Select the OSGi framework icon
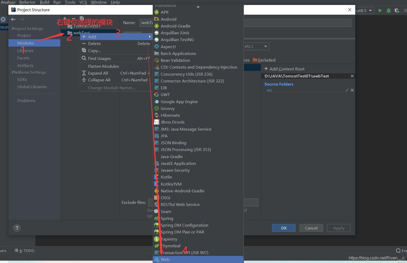This screenshot has width=407, height=263. [157, 198]
